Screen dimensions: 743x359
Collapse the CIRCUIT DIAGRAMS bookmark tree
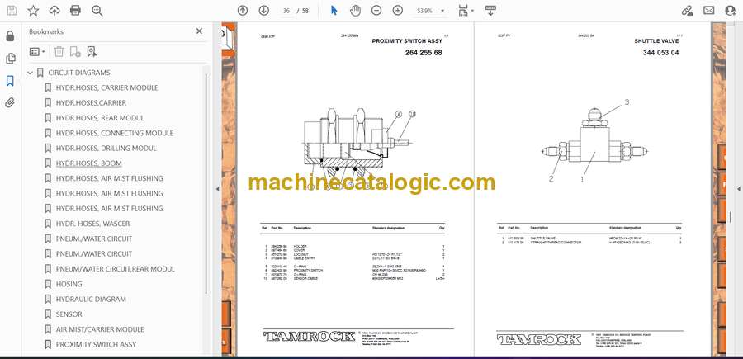31,73
